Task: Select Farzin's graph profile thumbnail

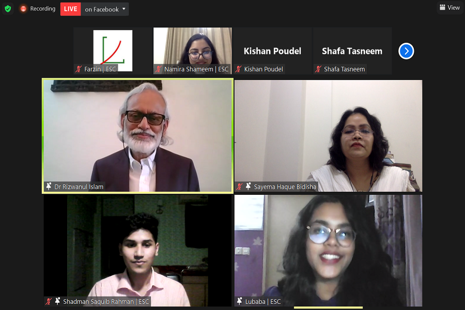Action: (113, 51)
